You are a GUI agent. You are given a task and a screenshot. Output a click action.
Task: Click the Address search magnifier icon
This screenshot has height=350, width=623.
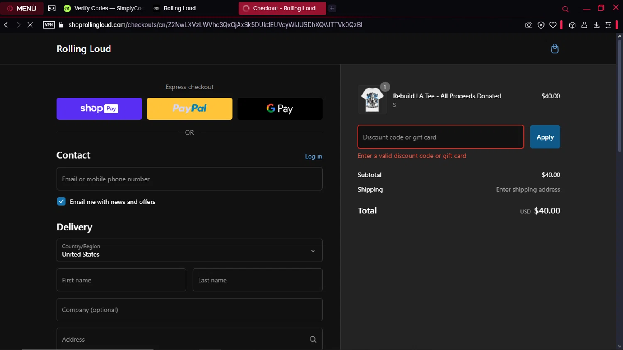point(313,340)
